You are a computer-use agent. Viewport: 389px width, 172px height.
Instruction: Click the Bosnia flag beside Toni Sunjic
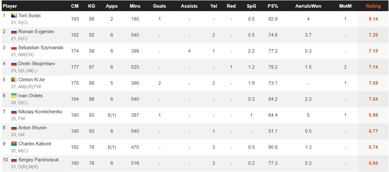[14, 16]
